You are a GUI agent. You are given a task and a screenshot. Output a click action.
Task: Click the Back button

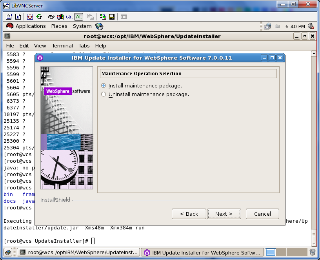(x=189, y=214)
